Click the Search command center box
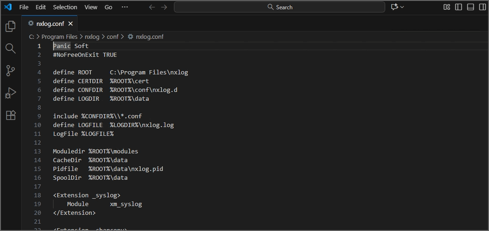 279,7
